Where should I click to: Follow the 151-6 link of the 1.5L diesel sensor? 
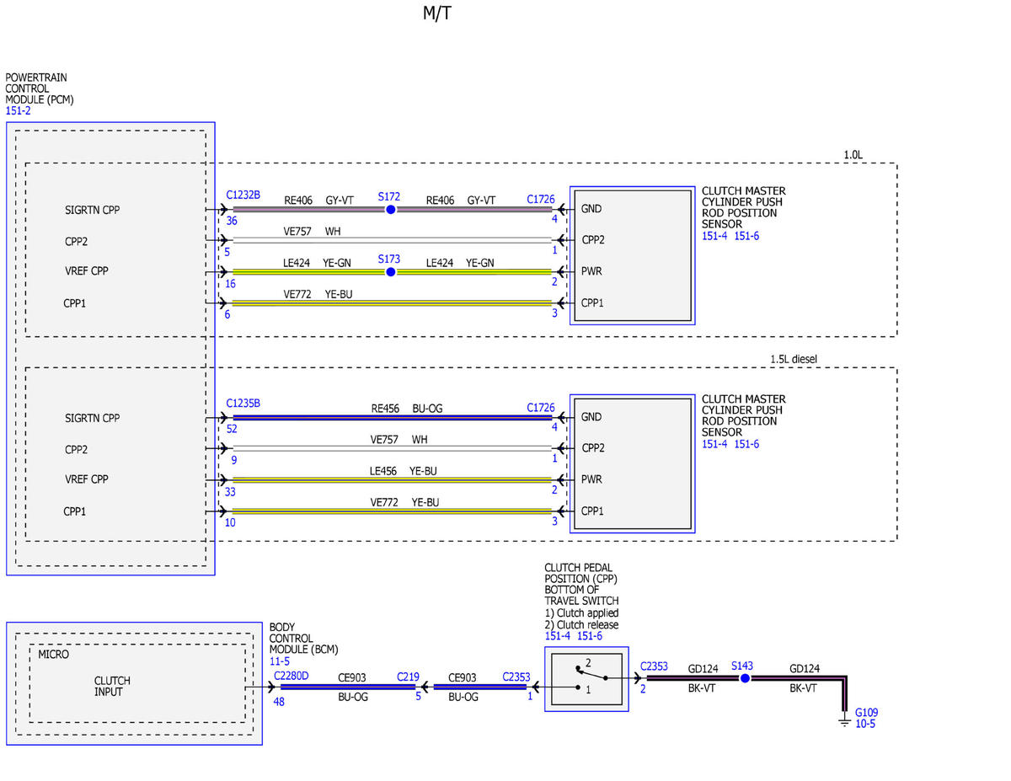746,443
